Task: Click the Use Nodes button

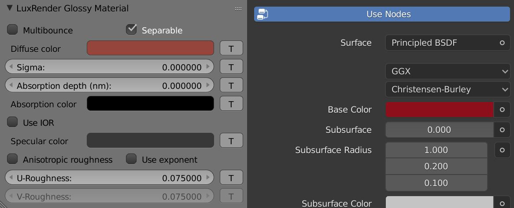Action: click(x=382, y=14)
